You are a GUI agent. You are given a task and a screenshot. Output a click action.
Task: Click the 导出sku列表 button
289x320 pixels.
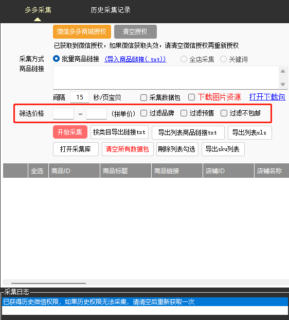point(223,149)
